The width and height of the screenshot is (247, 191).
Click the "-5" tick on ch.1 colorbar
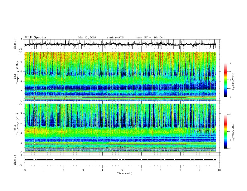coord(230,80)
